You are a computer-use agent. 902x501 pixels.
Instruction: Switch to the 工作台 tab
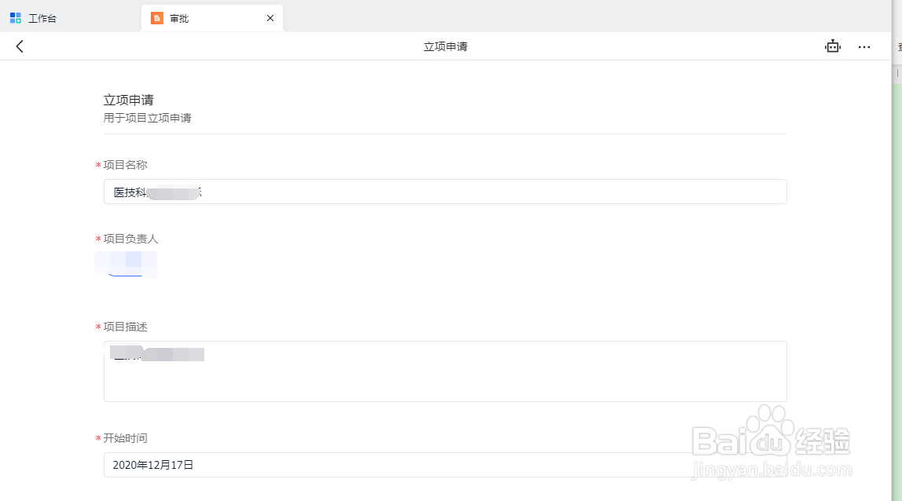click(x=42, y=18)
